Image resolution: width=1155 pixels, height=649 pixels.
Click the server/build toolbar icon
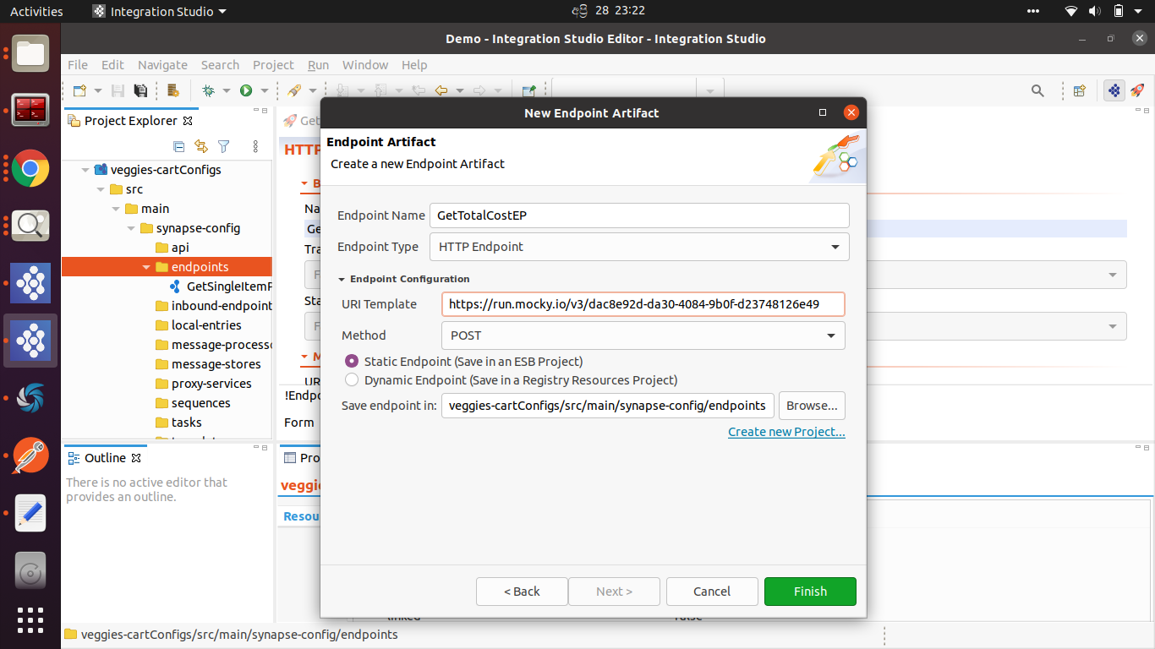[172, 90]
